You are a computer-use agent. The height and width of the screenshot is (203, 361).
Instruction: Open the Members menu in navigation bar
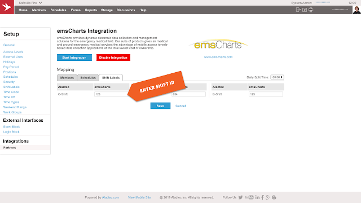tap(39, 10)
